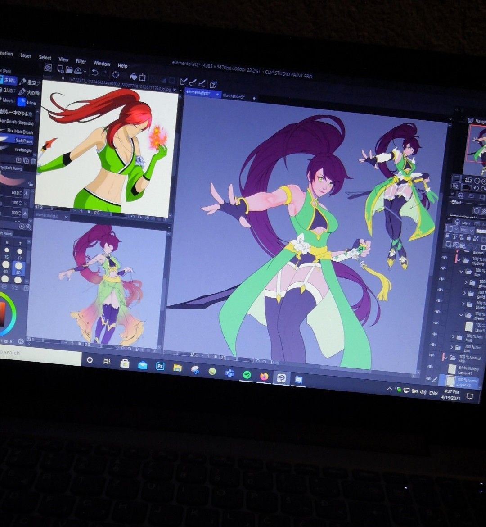This screenshot has width=486, height=527.
Task: Toggle Snap to Grid icon in toolbar
Action: pos(202,83)
